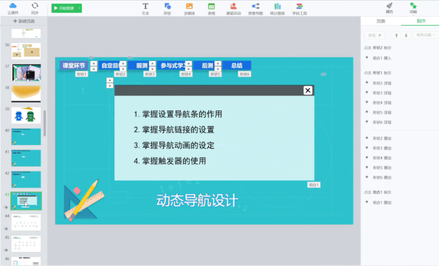Select trigger header 点击 组合1 触发
The height and width of the screenshot is (266, 439).
pyautogui.click(x=377, y=192)
